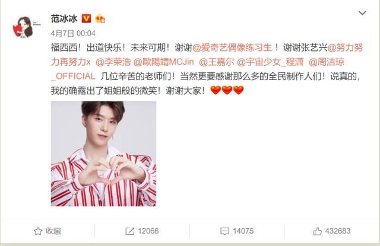This screenshot has width=380, height=246.
Task: Open 范冰冰 username link
Action: click(x=64, y=18)
